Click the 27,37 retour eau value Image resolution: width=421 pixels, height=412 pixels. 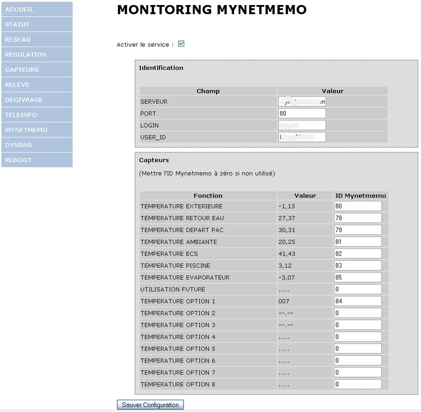[286, 218]
